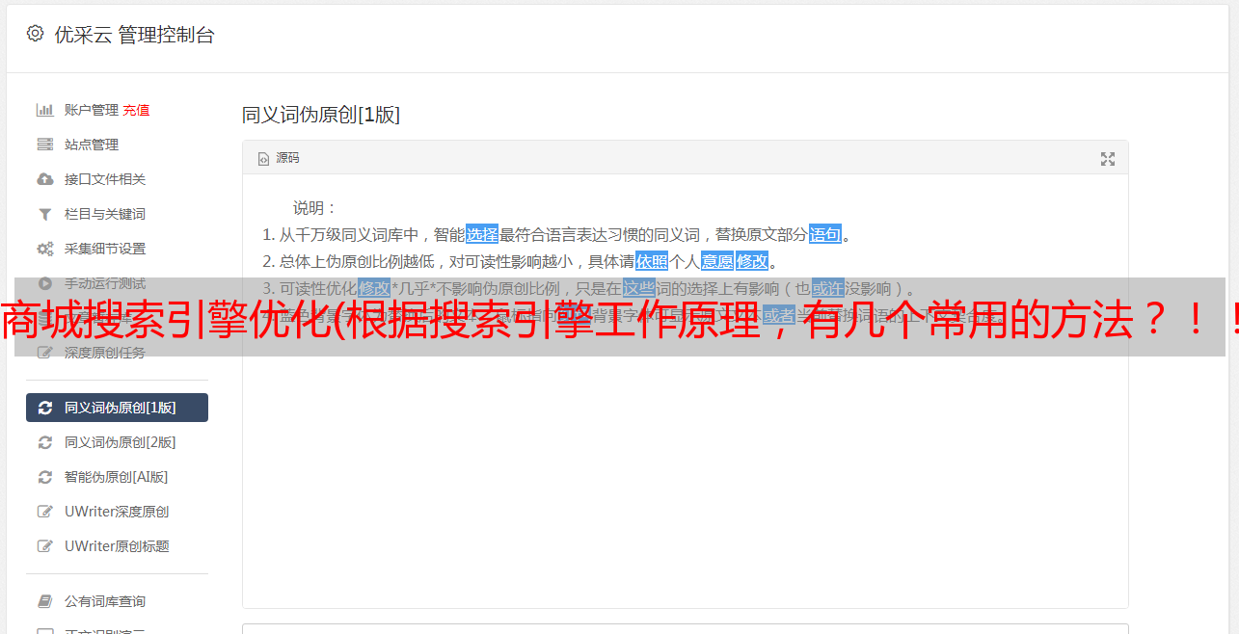Click the 源码 toolbar button label
This screenshot has height=634, width=1239.
click(287, 158)
